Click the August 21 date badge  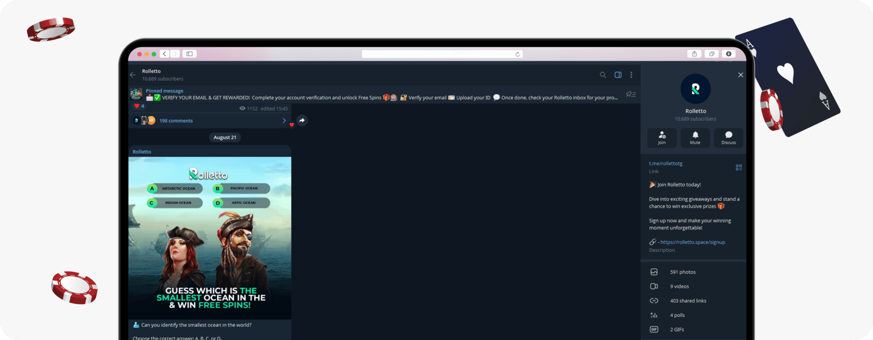[225, 138]
